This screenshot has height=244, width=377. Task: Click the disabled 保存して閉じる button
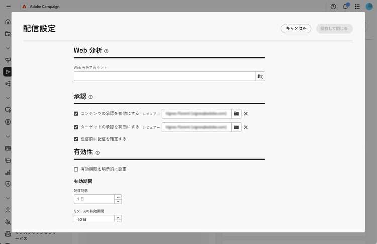[x=334, y=28]
